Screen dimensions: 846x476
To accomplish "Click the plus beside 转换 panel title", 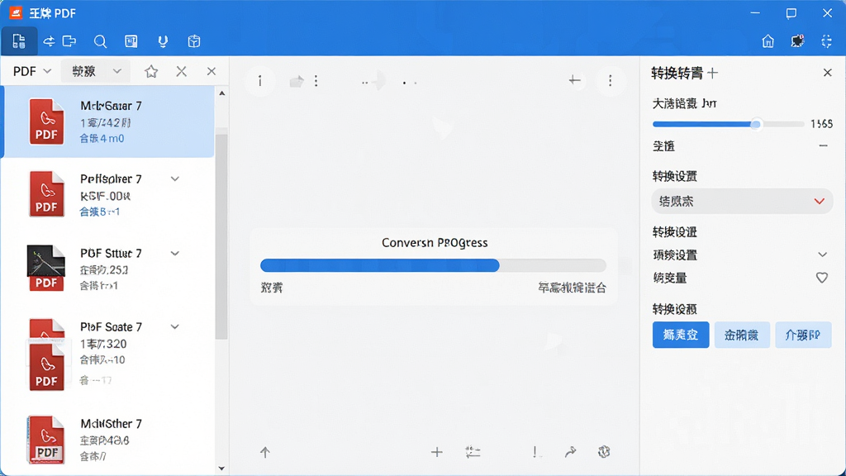I will click(713, 73).
